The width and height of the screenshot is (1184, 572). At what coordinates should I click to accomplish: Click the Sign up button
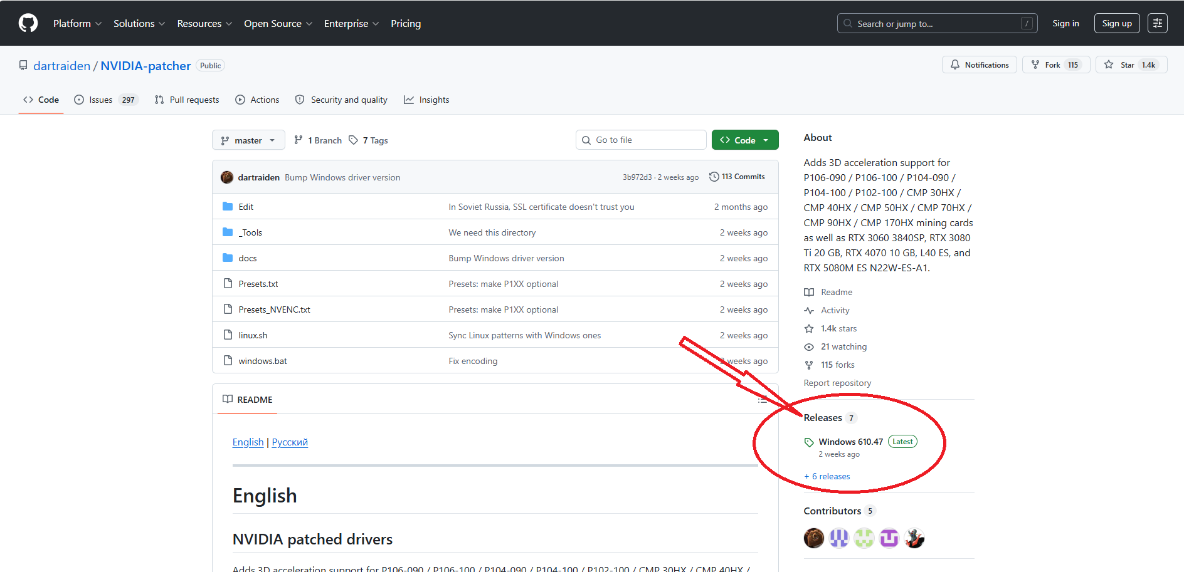point(1117,23)
